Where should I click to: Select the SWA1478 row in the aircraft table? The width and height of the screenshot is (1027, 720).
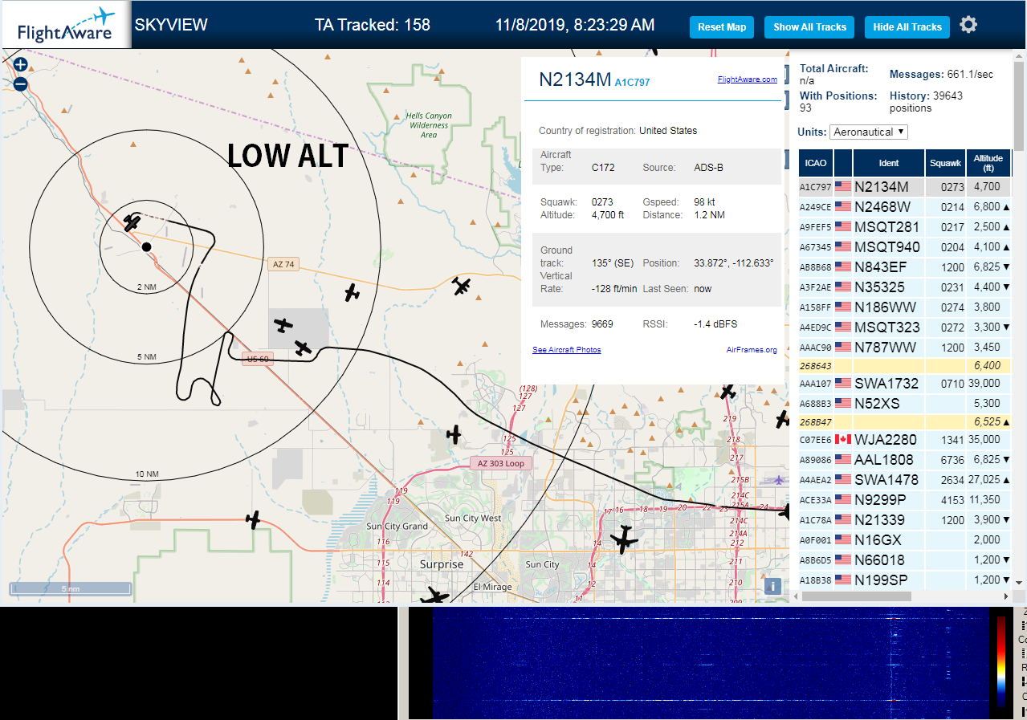coord(905,480)
